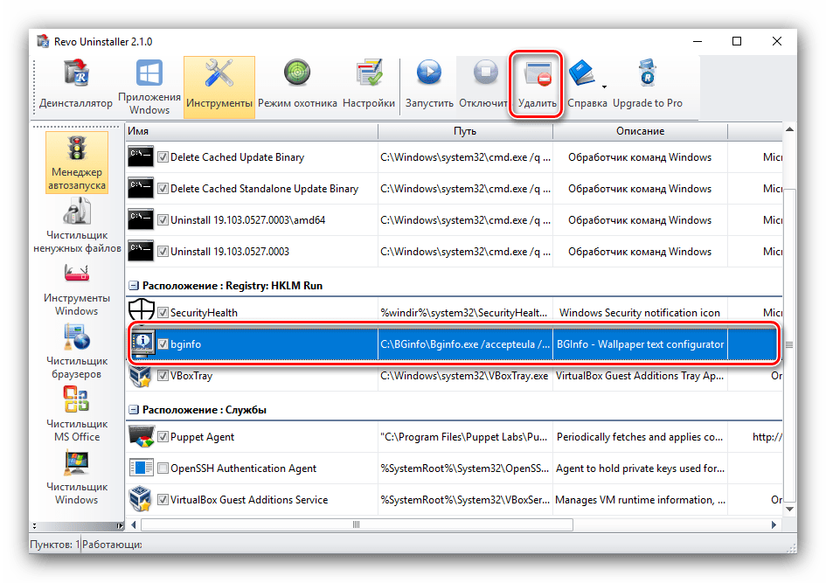Open Настройки settings
The height and width of the screenshot is (583, 826).
point(369,87)
